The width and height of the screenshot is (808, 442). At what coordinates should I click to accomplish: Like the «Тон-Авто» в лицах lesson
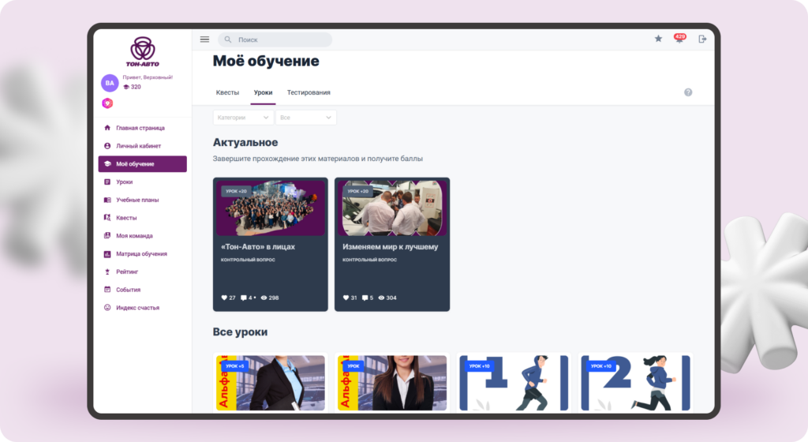(x=224, y=298)
